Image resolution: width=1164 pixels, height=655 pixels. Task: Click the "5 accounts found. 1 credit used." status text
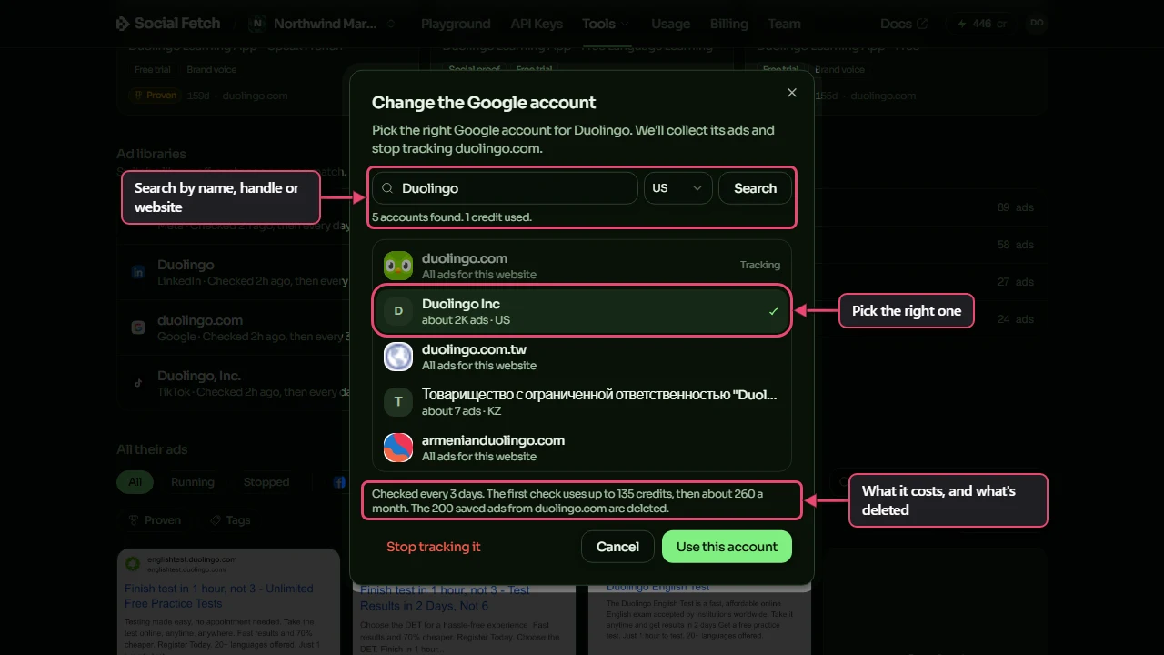[x=452, y=217]
